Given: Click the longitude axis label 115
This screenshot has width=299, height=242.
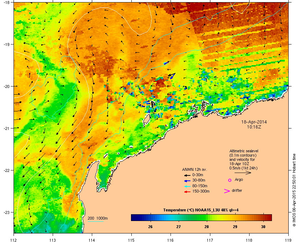Looking at the screenshot, I should click(131, 240).
